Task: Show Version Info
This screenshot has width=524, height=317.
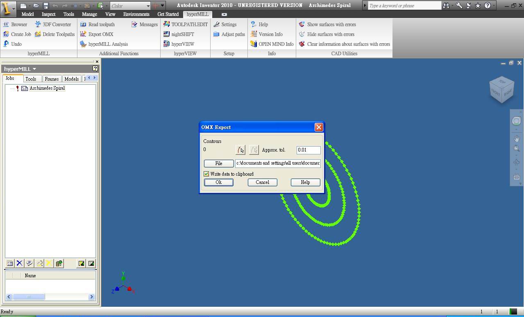Action: tap(267, 34)
